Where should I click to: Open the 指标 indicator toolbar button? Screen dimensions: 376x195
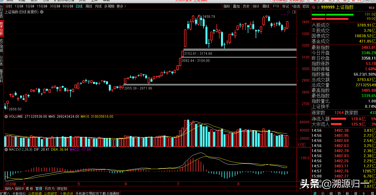[x=227, y=6]
